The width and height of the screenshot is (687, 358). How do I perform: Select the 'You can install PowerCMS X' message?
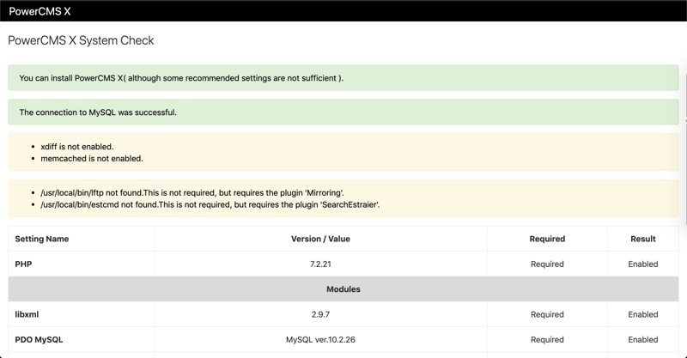pos(181,78)
